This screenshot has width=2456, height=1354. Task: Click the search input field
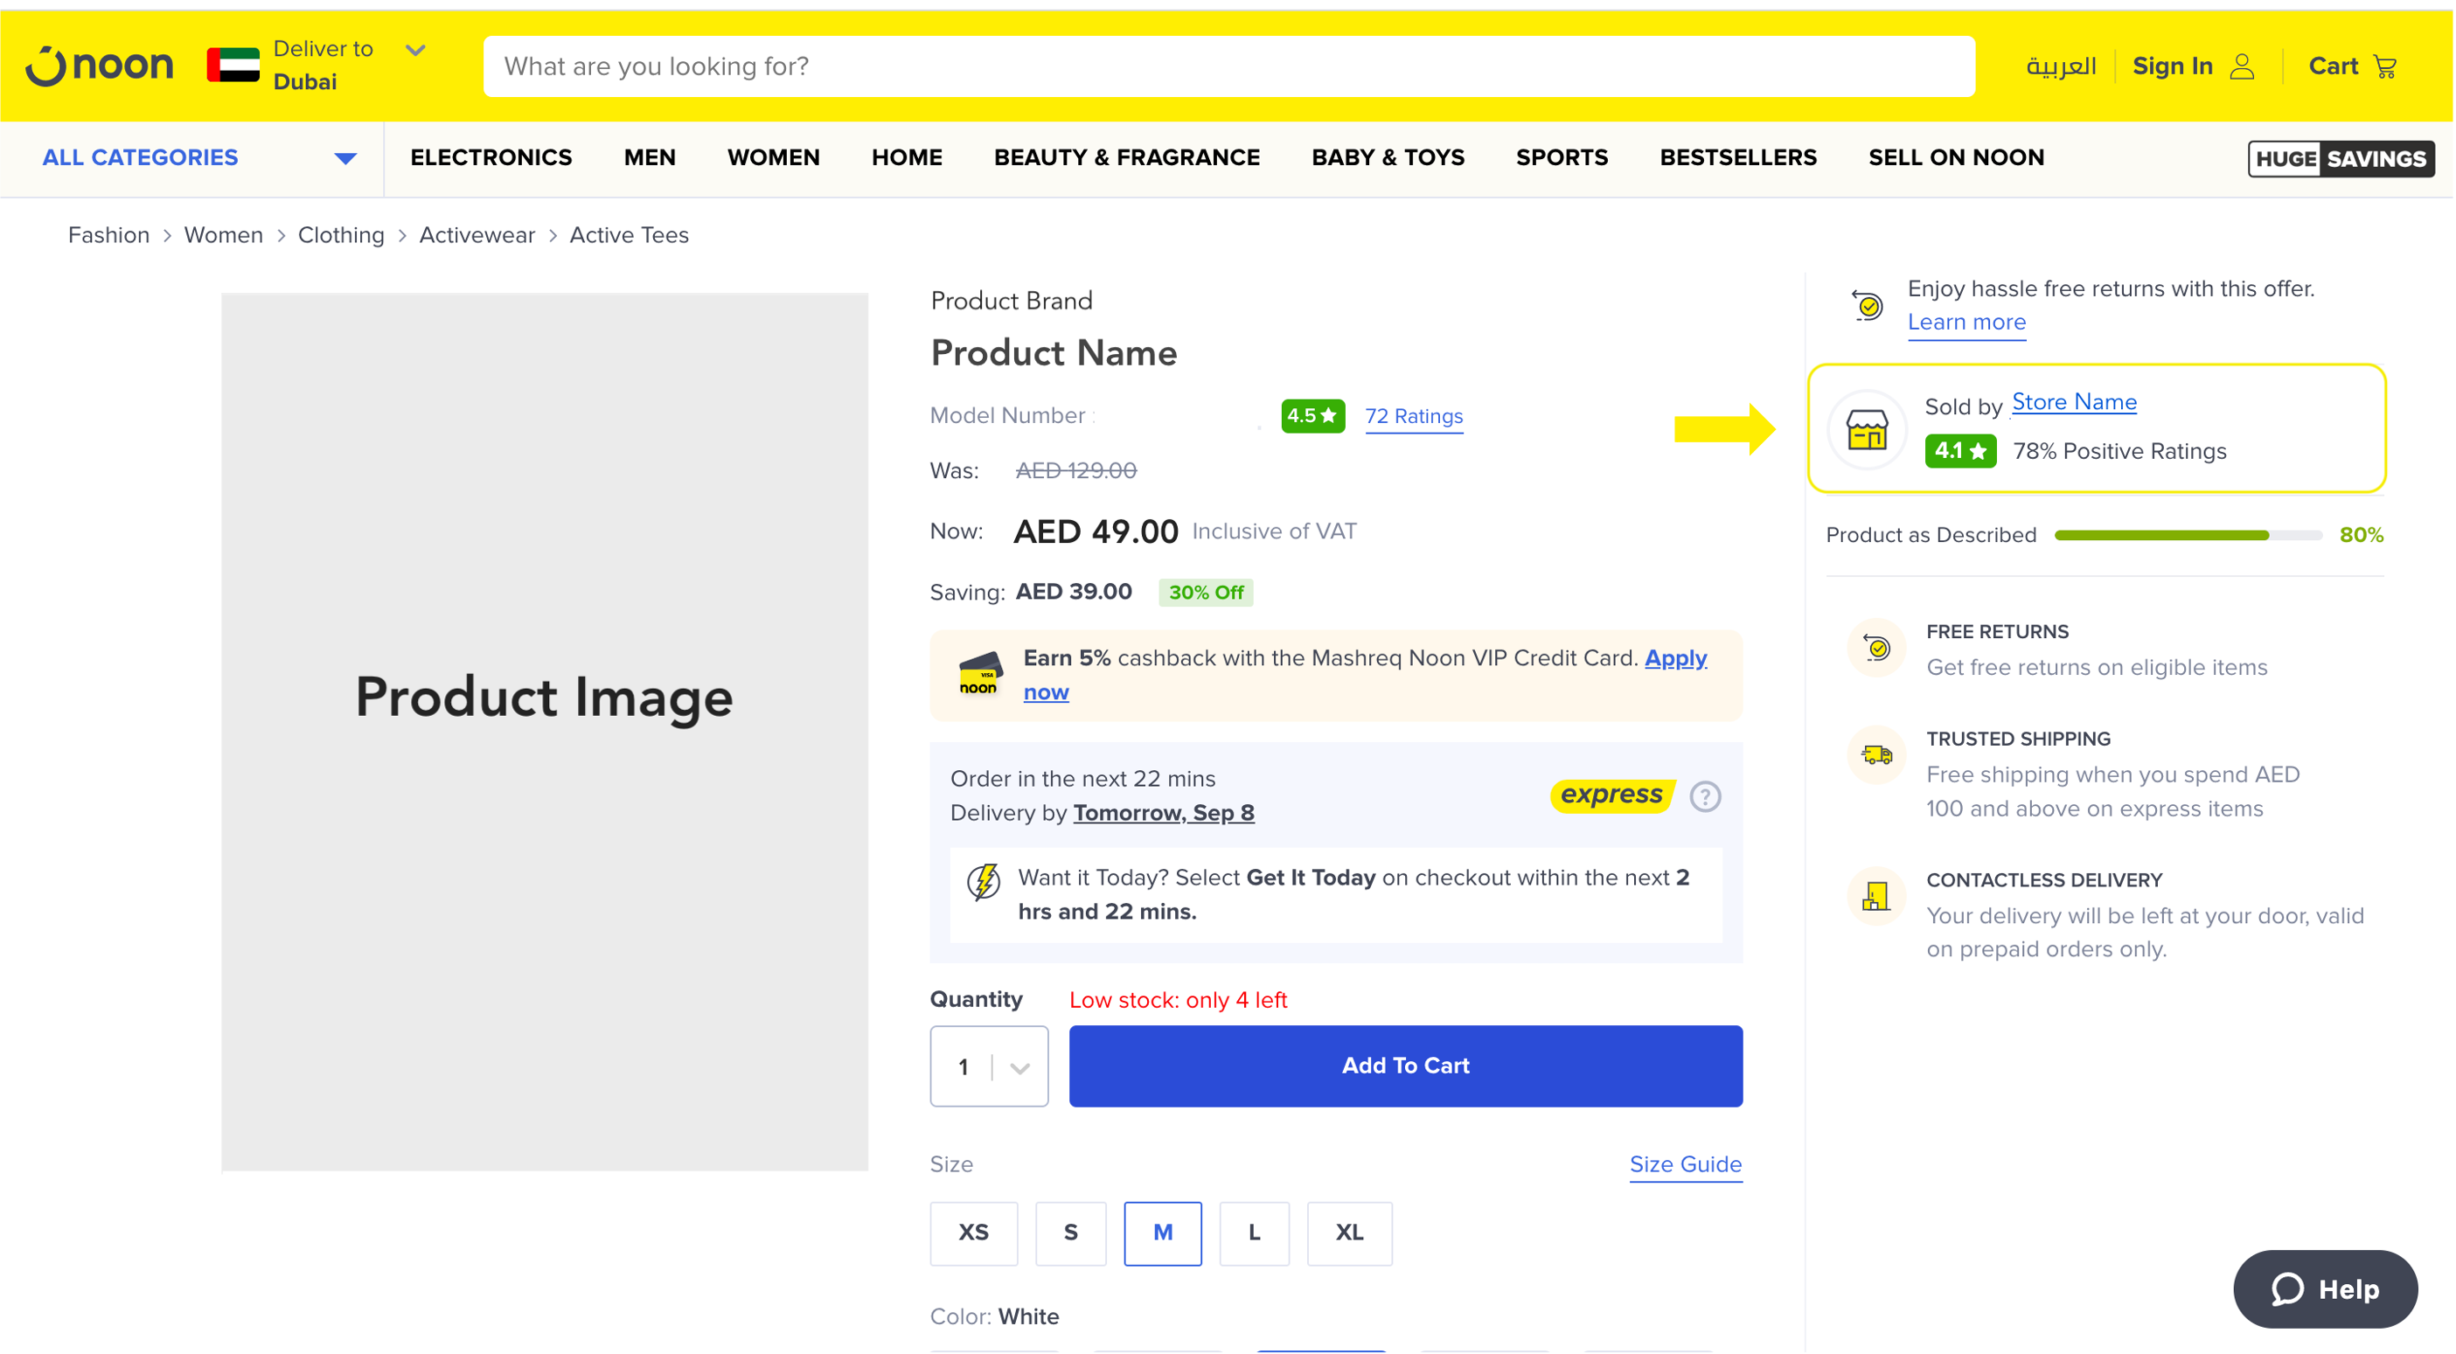click(x=1228, y=66)
